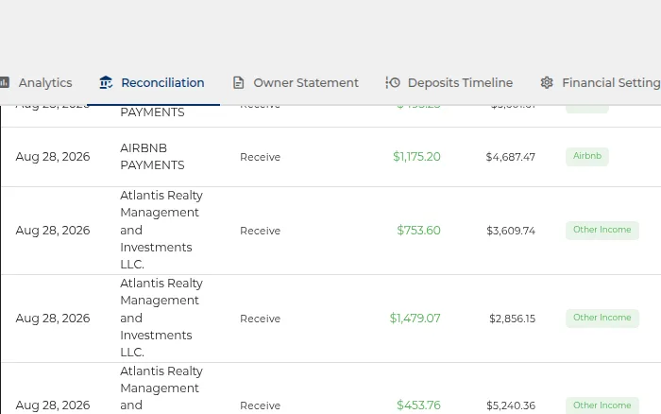Open the Analytics tab
This screenshot has width=661, height=414.
click(36, 83)
